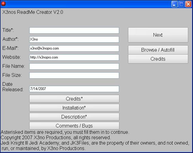Select the Date Released field showing 7/14/2007
The image size is (193, 153).
74,89
